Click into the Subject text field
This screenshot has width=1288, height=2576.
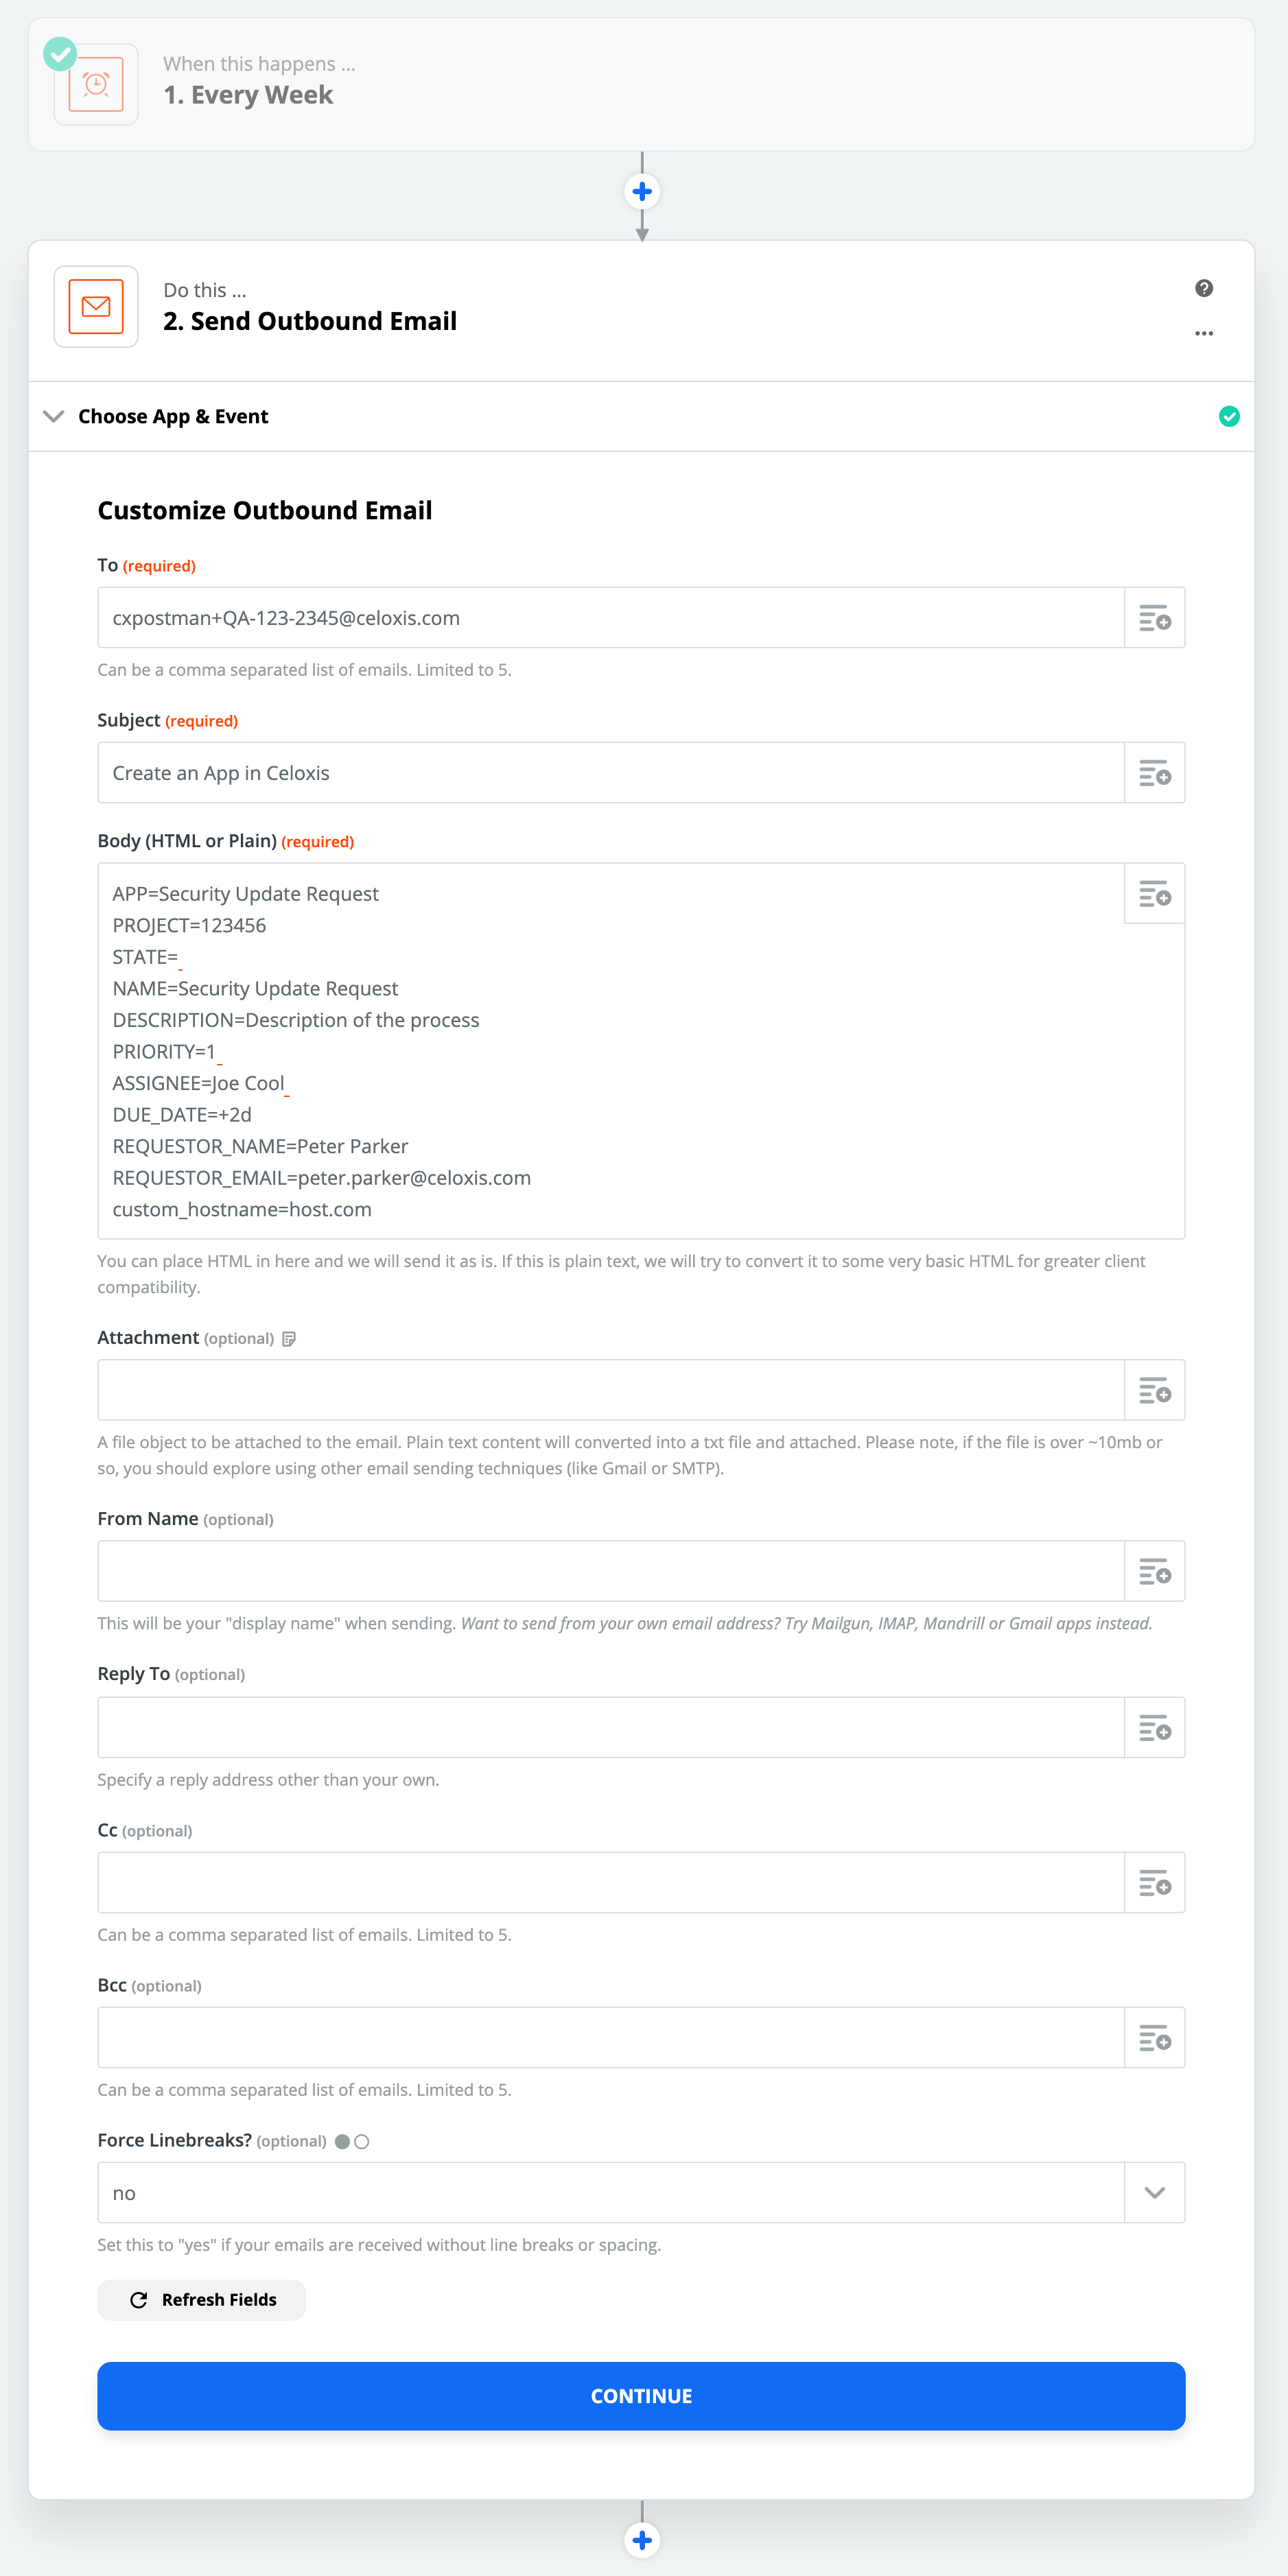point(610,773)
